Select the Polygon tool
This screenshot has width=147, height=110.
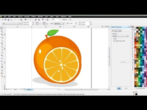pyautogui.click(x=2, y=52)
